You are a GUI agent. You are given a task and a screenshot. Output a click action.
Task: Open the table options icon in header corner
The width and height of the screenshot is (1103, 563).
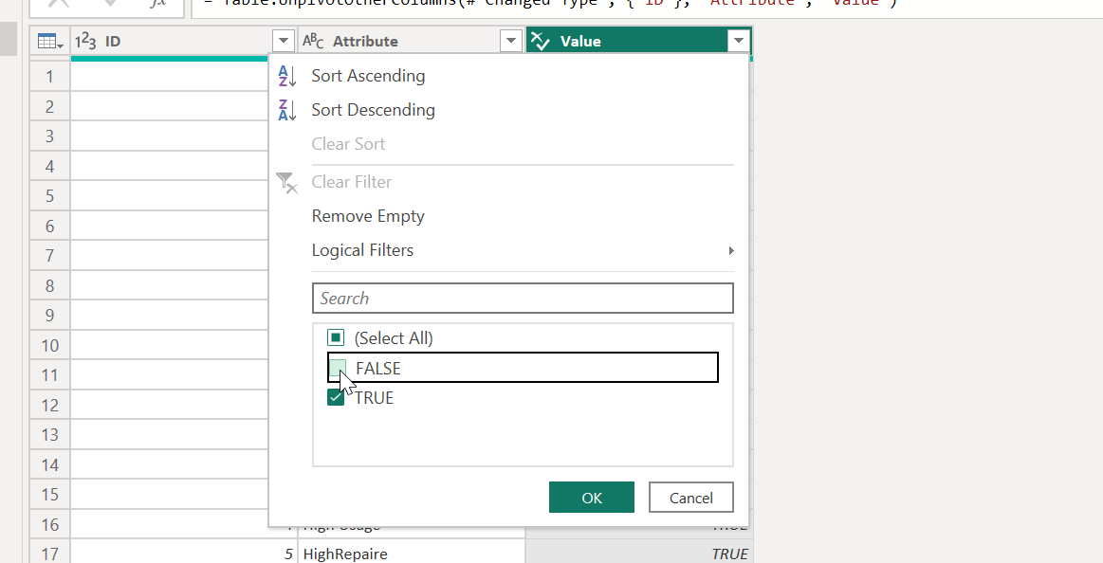(50, 42)
